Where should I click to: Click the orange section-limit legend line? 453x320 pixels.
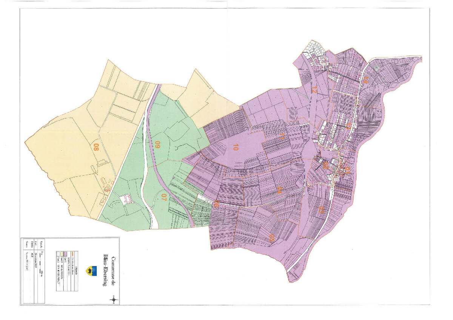point(72,255)
